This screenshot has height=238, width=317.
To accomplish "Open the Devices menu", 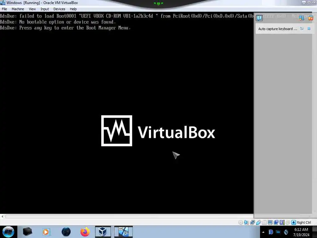I will coord(59,9).
